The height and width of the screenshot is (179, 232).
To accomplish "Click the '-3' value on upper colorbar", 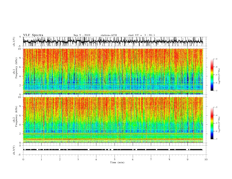I will point(216,59).
